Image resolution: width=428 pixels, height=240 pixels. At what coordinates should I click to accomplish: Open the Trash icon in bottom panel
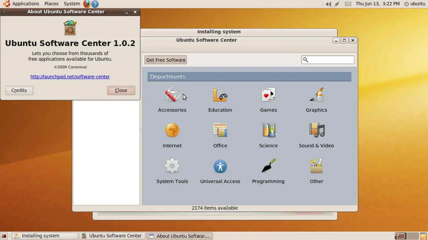(x=423, y=236)
